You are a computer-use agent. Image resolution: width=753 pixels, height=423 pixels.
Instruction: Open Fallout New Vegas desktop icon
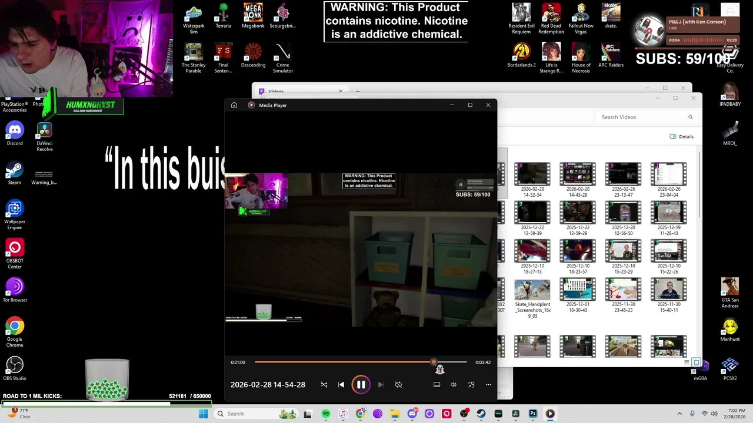tap(581, 19)
